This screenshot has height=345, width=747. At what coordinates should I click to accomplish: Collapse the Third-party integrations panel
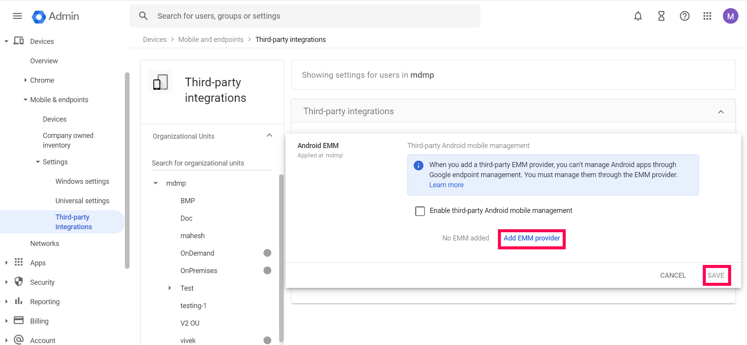721,112
